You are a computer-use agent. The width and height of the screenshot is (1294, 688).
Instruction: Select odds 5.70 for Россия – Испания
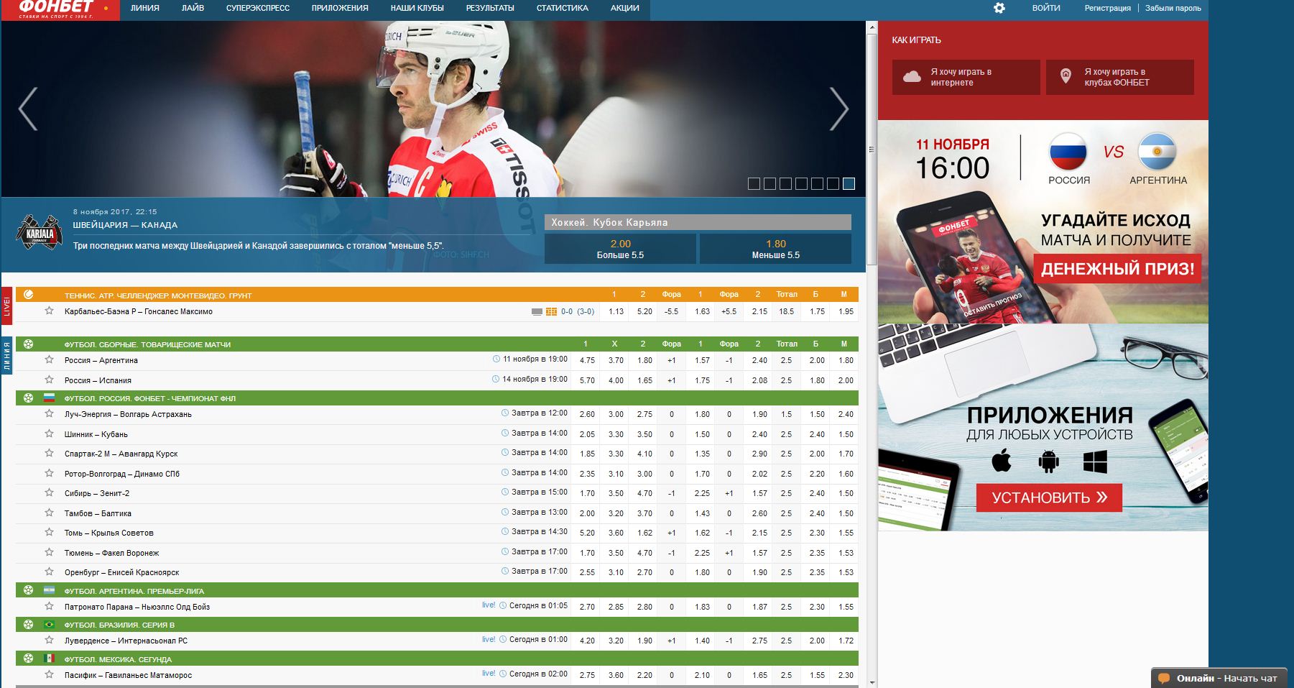tap(587, 380)
